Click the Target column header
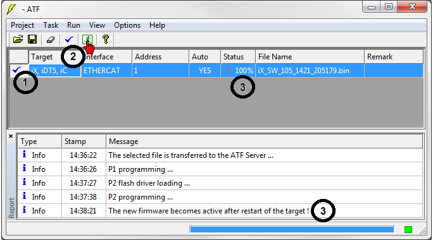The width and height of the screenshot is (433, 240). point(54,57)
